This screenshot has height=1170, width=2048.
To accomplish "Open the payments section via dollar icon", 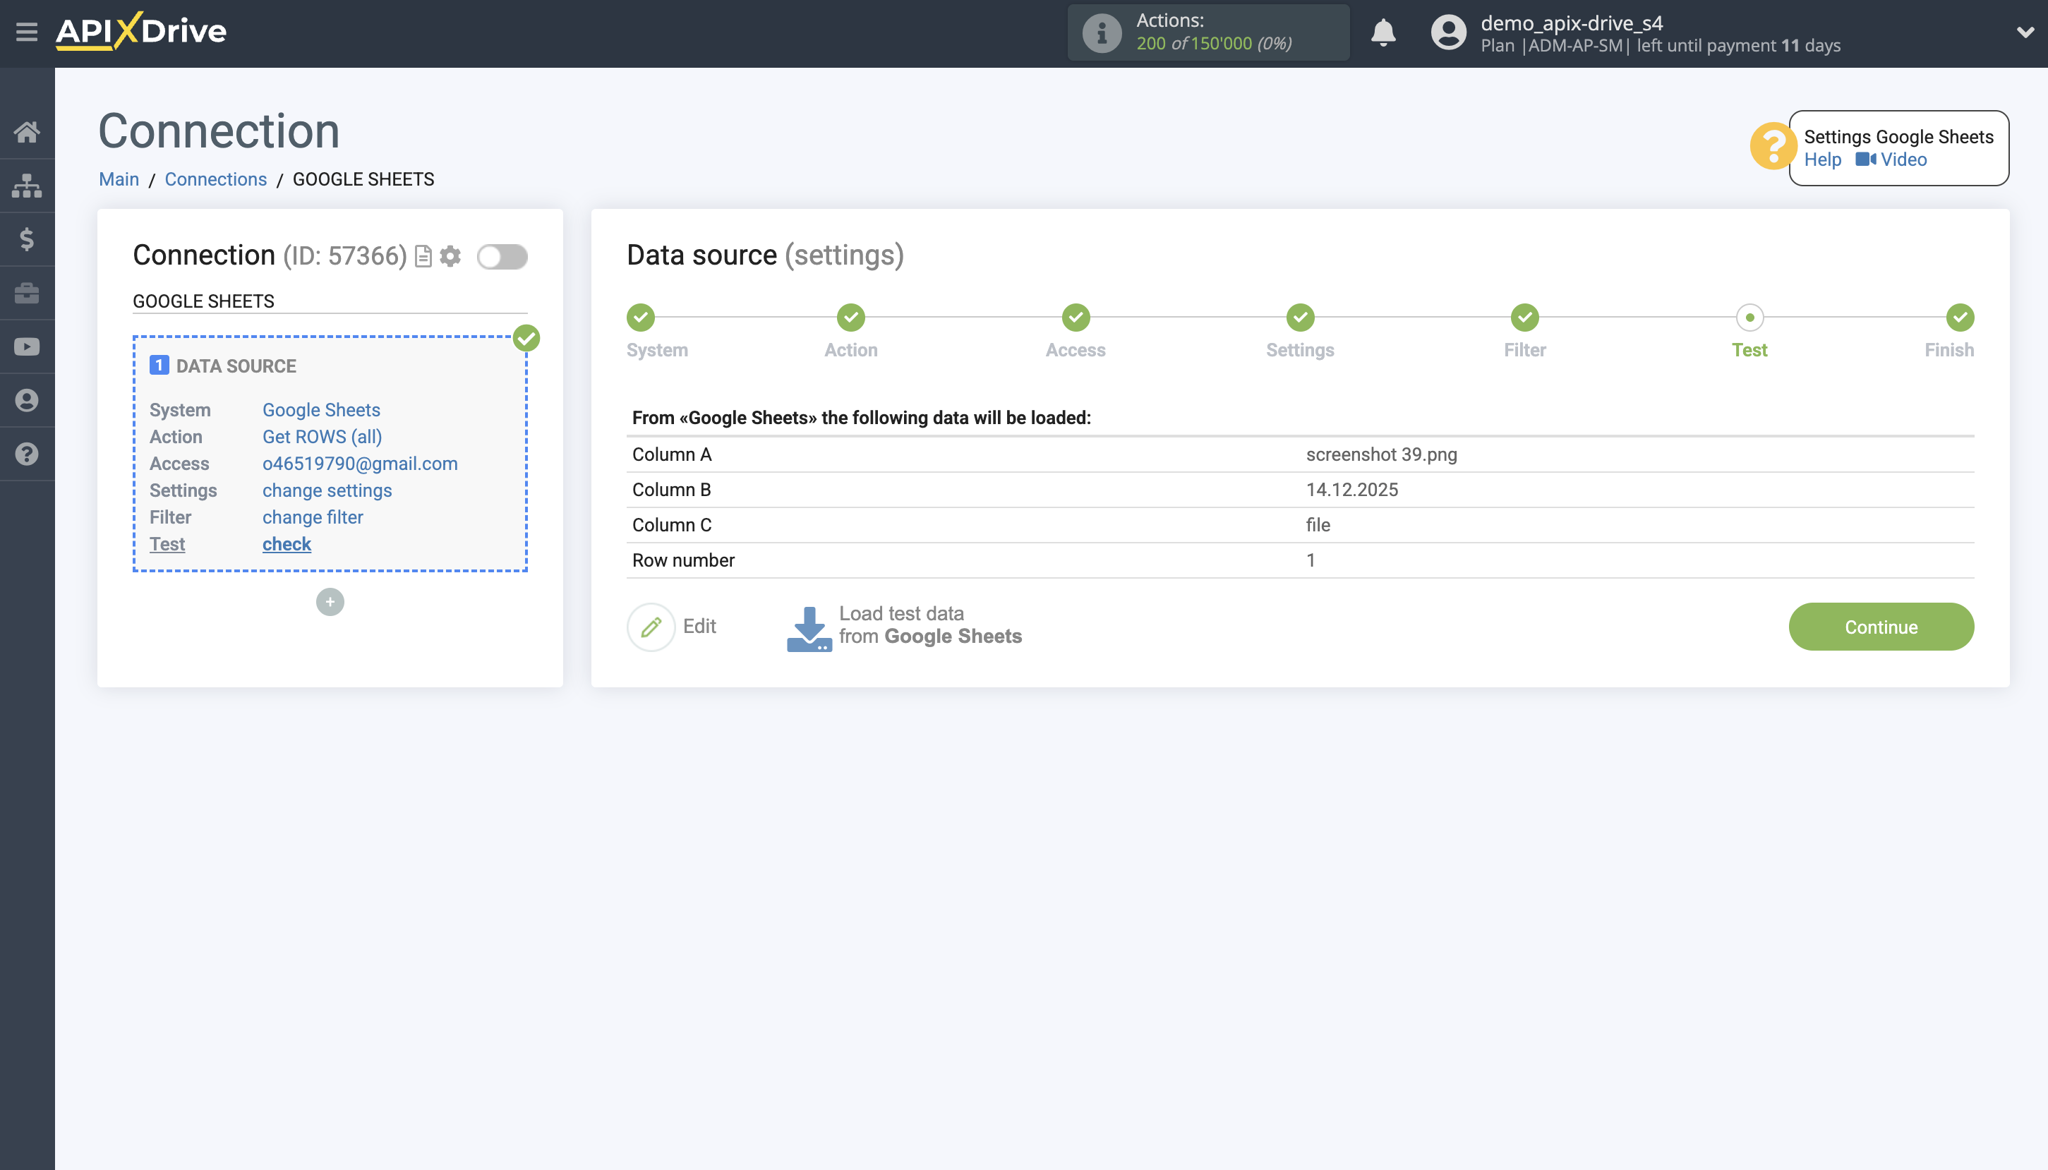I will pyautogui.click(x=27, y=239).
